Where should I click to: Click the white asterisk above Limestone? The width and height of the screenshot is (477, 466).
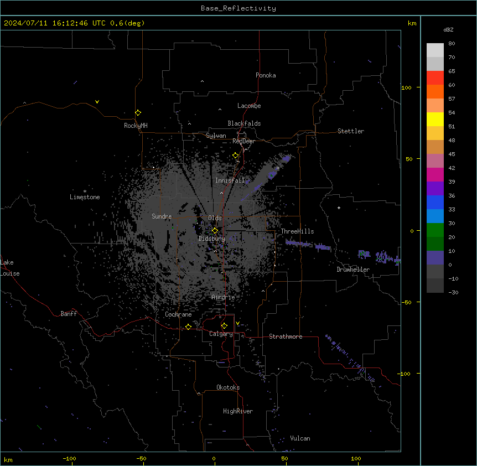(85, 191)
